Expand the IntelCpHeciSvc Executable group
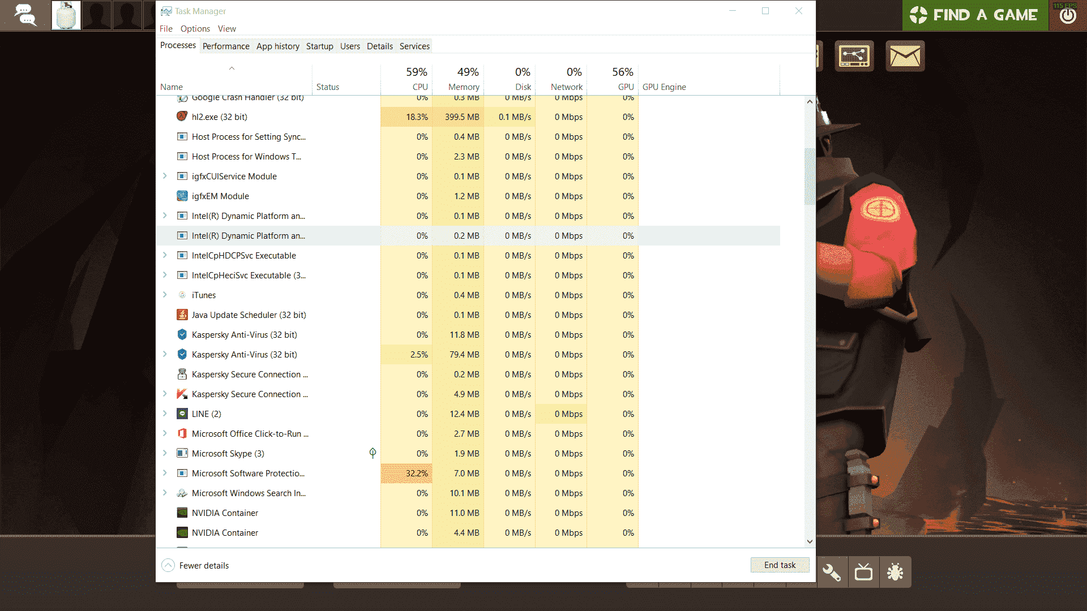 [165, 275]
